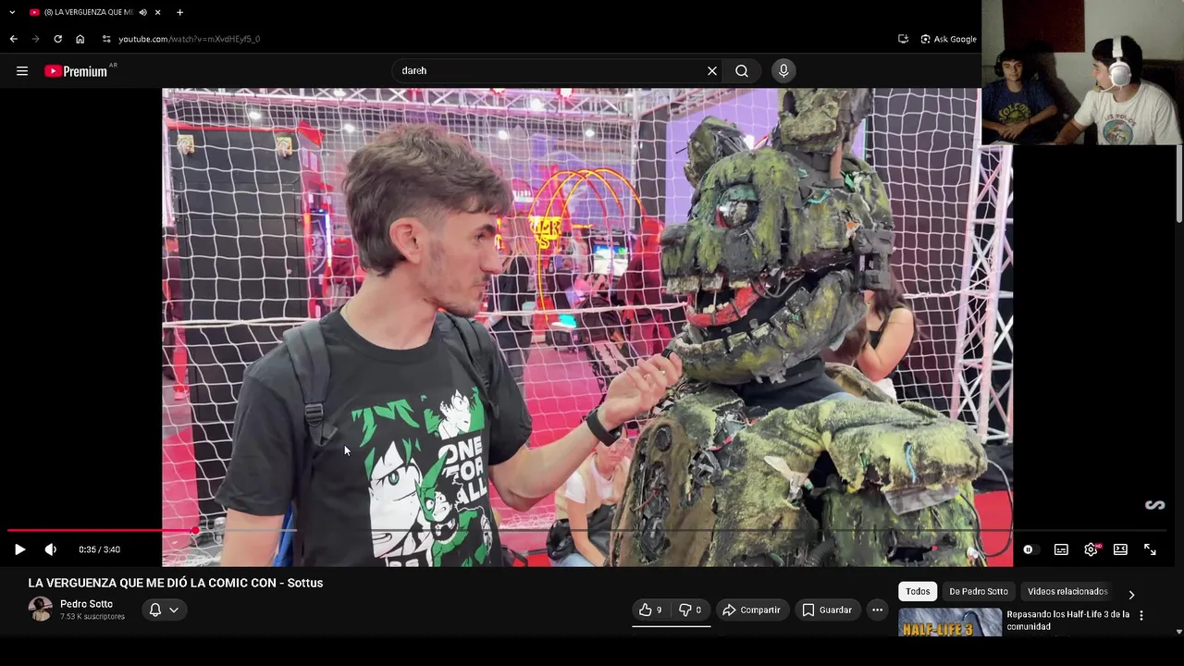
Task: Open options menu for Half-Life 3 video
Action: [1141, 615]
